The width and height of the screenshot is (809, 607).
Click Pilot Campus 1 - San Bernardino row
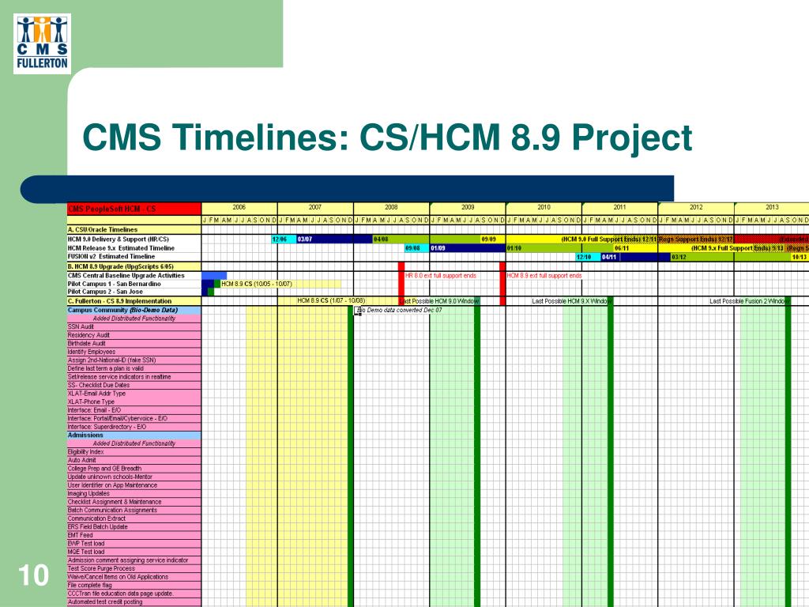[134, 284]
